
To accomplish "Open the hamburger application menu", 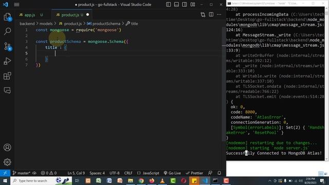I will [x=16, y=5].
